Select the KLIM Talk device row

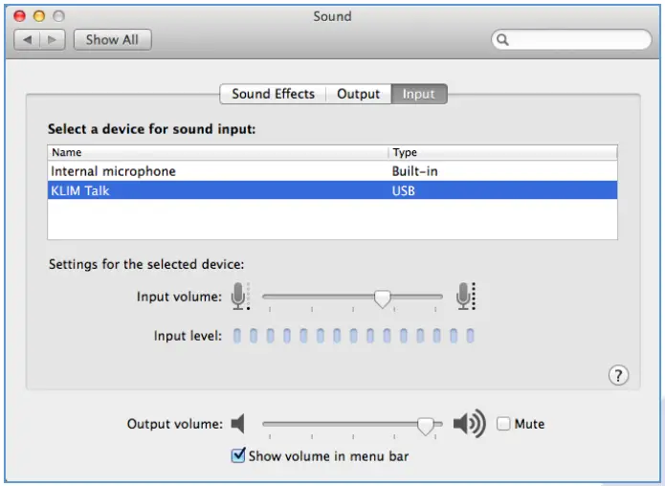[333, 190]
